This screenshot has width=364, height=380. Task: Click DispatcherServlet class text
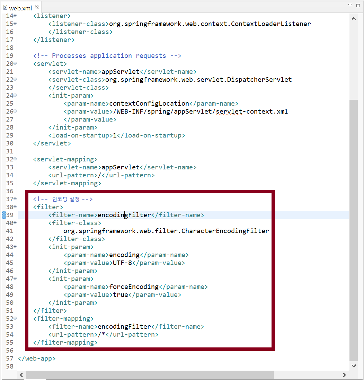pyautogui.click(x=259, y=80)
